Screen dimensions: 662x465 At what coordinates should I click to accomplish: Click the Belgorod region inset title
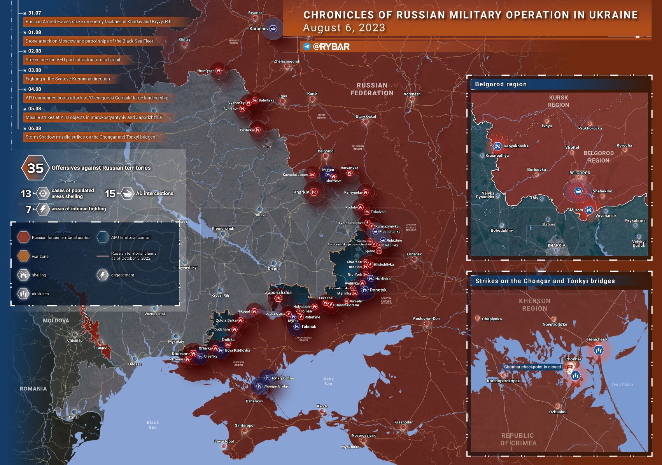point(501,84)
